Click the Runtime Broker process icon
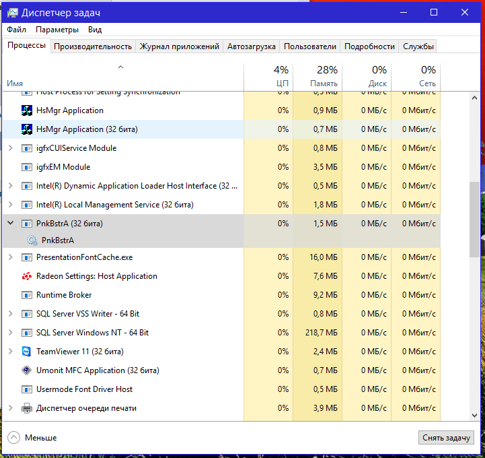This screenshot has width=485, height=458. pos(27,295)
